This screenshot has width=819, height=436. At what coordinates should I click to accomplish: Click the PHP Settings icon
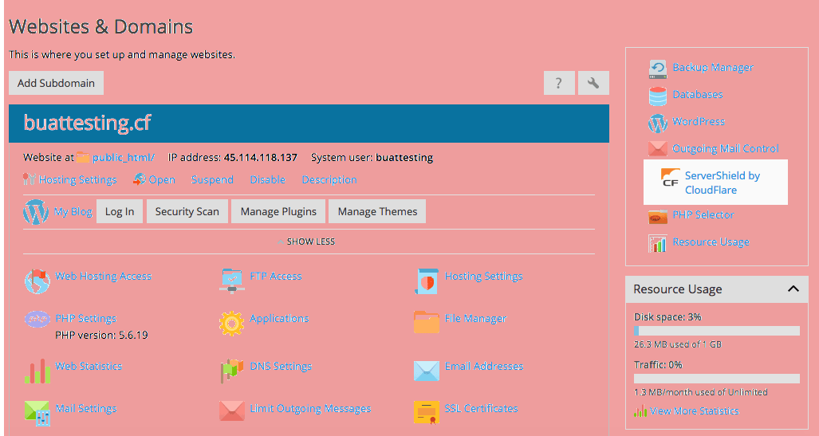click(x=37, y=319)
